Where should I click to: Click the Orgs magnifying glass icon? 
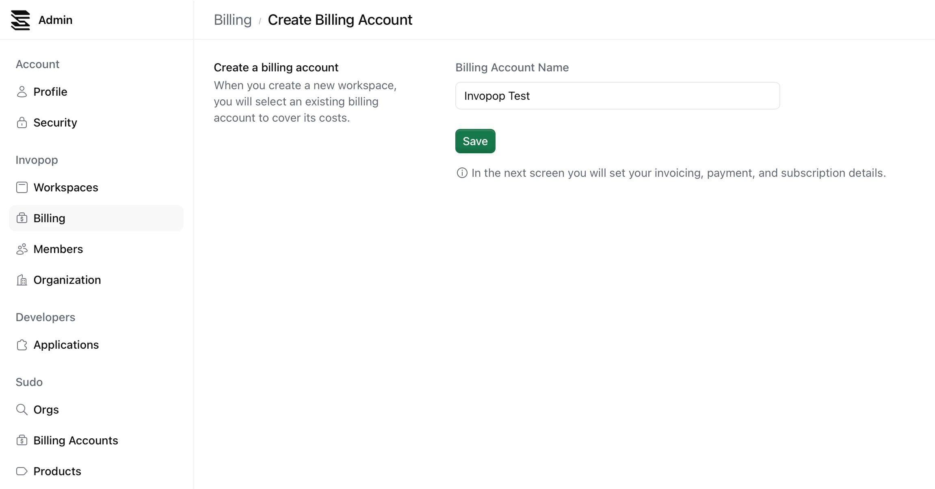click(22, 410)
